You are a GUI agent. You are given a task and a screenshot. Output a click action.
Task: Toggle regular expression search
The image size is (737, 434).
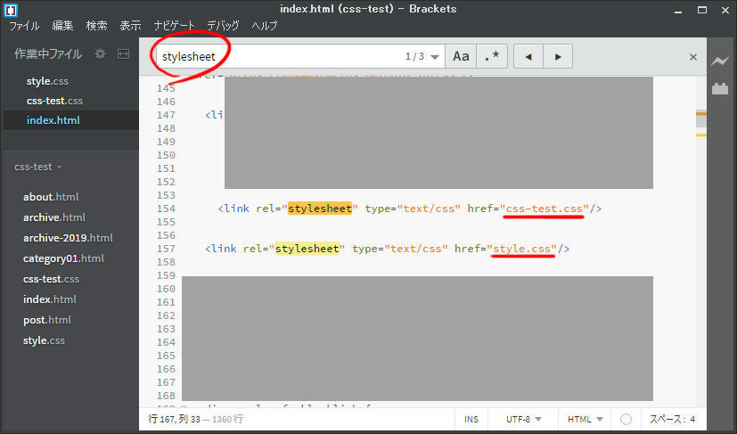[492, 56]
